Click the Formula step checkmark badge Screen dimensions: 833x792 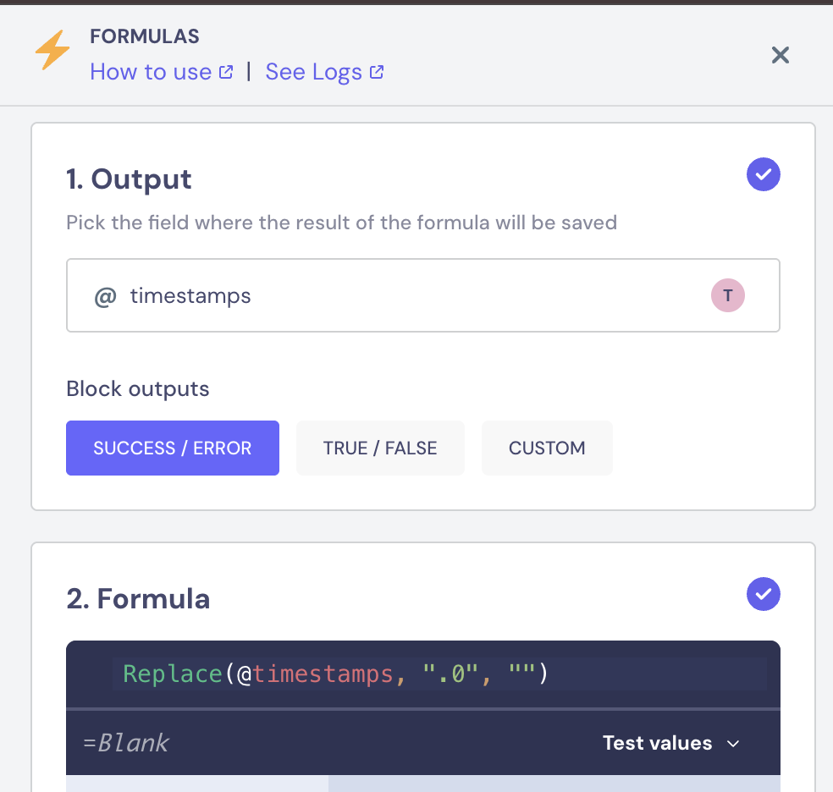click(x=763, y=594)
